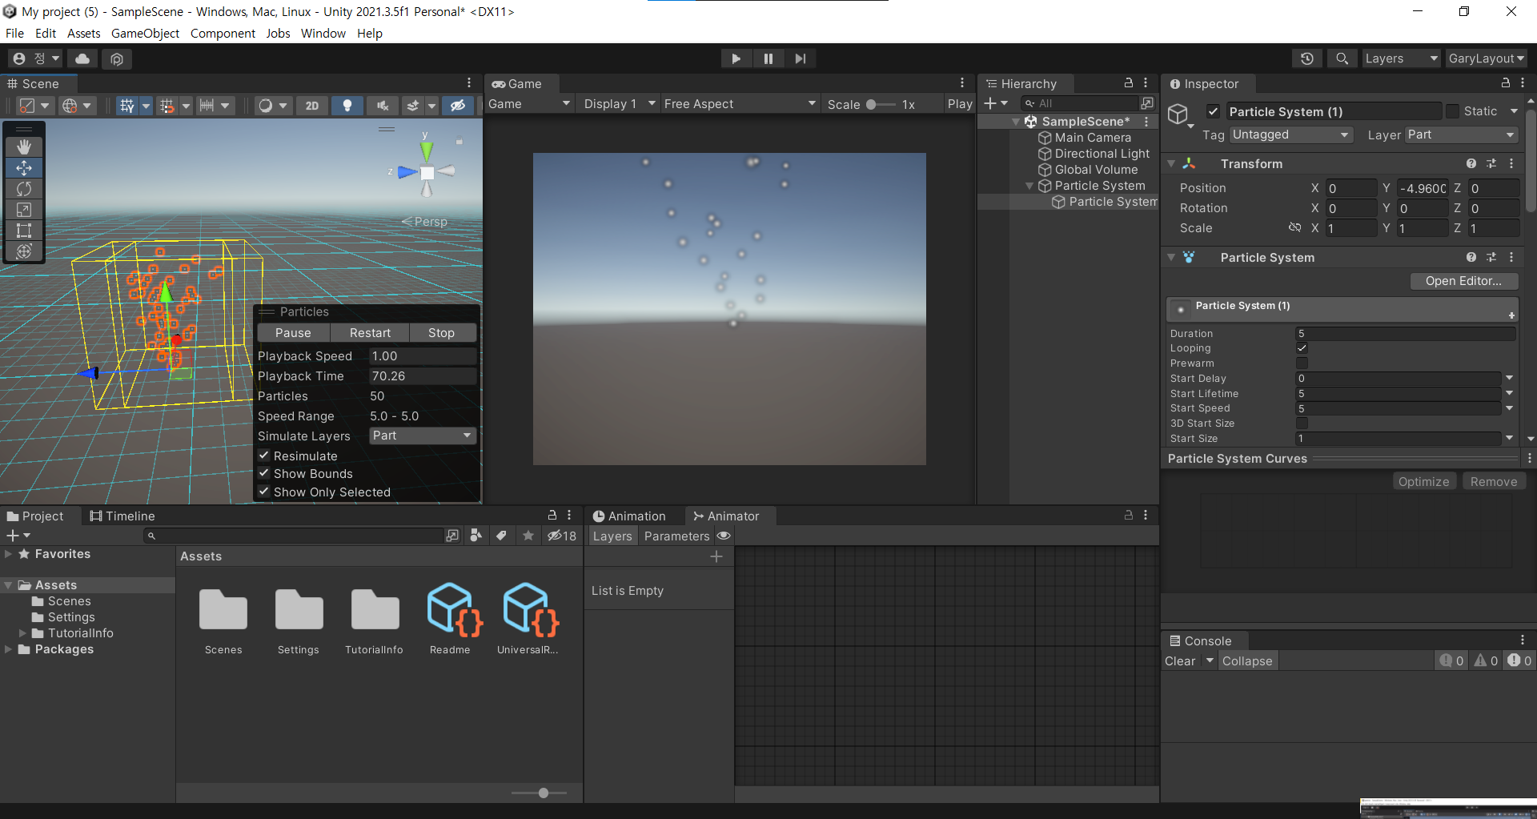
Task: Click the Step frame button
Action: tap(800, 58)
